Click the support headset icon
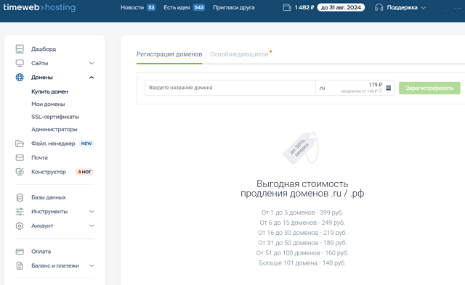Image resolution: width=465 pixels, height=285 pixels. 379,7
